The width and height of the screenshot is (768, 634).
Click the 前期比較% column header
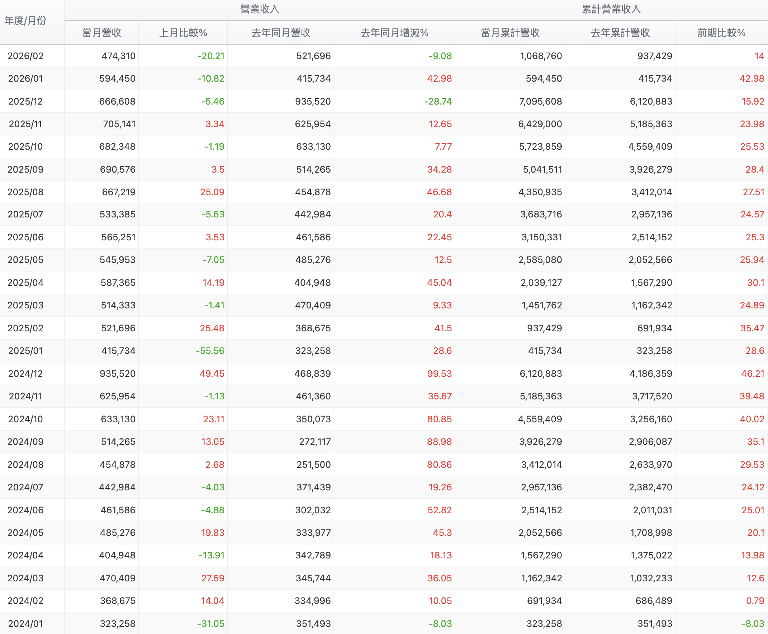click(721, 33)
